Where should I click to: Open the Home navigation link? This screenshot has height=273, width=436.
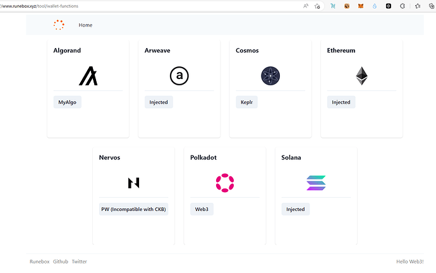[x=85, y=25]
